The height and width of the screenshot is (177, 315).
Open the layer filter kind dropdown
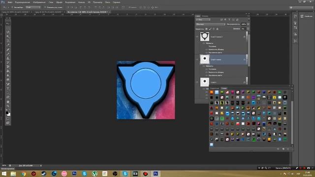[203, 20]
